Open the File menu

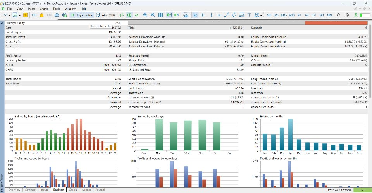pyautogui.click(x=9, y=9)
